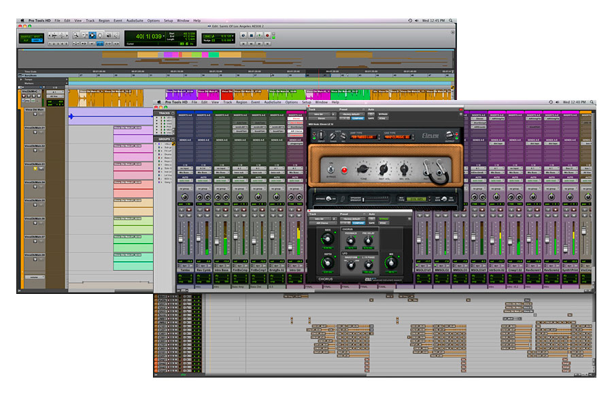Open the Eleven MIC TYPE selector
612x398 pixels.
417,199
